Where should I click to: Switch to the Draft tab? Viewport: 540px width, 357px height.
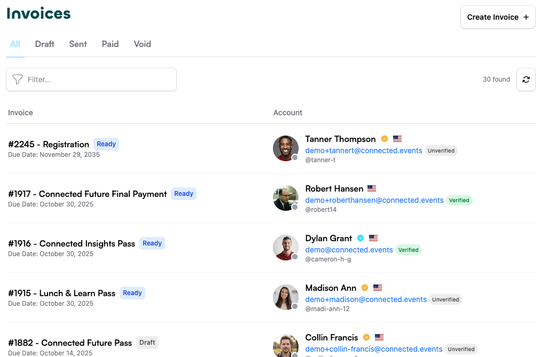tap(44, 44)
